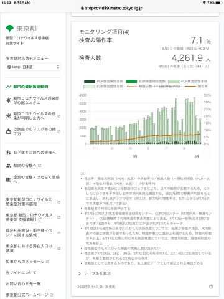Toggle the dark green PCR検査陽性者数 legend item

(103, 81)
